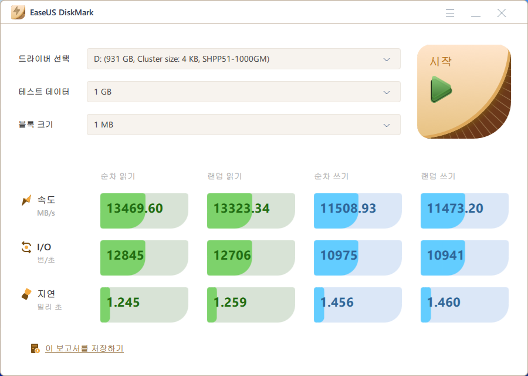
Task: Close the DiskMark window
Action: 502,13
